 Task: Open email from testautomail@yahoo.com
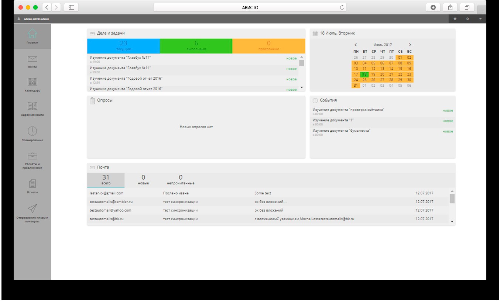pos(268,210)
